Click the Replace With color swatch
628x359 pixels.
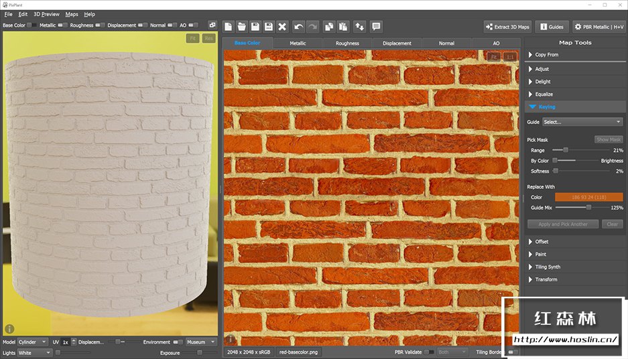pyautogui.click(x=588, y=198)
